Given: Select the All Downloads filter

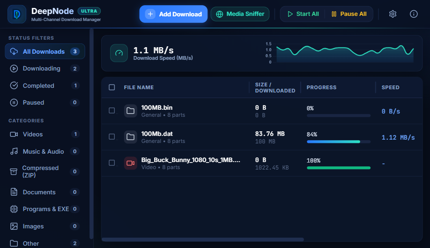Looking at the screenshot, I should pos(45,51).
